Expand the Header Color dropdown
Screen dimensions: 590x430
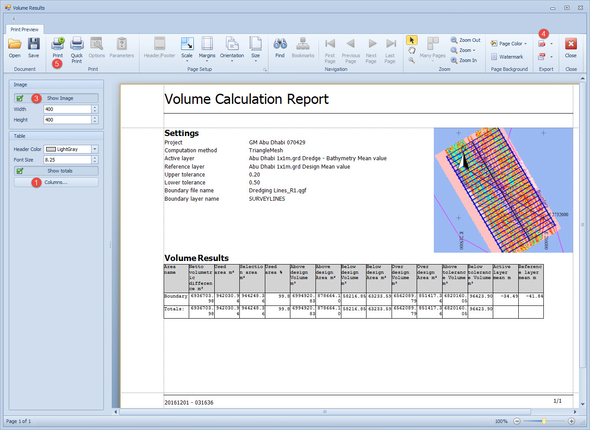[x=95, y=149]
